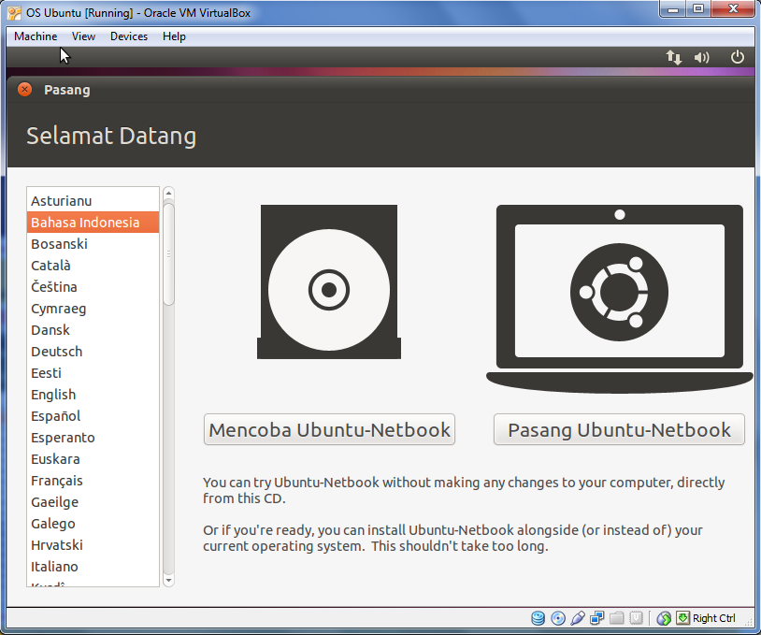Select Bahasa Indonesia language

pyautogui.click(x=93, y=223)
